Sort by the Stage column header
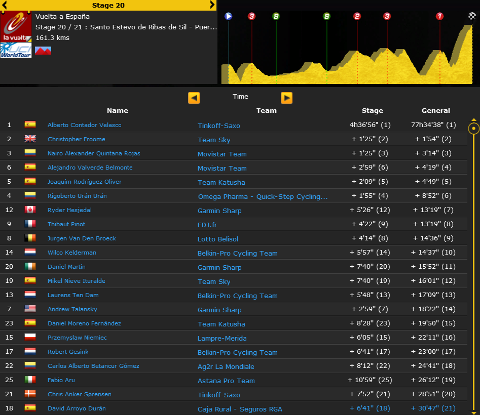 tap(372, 110)
